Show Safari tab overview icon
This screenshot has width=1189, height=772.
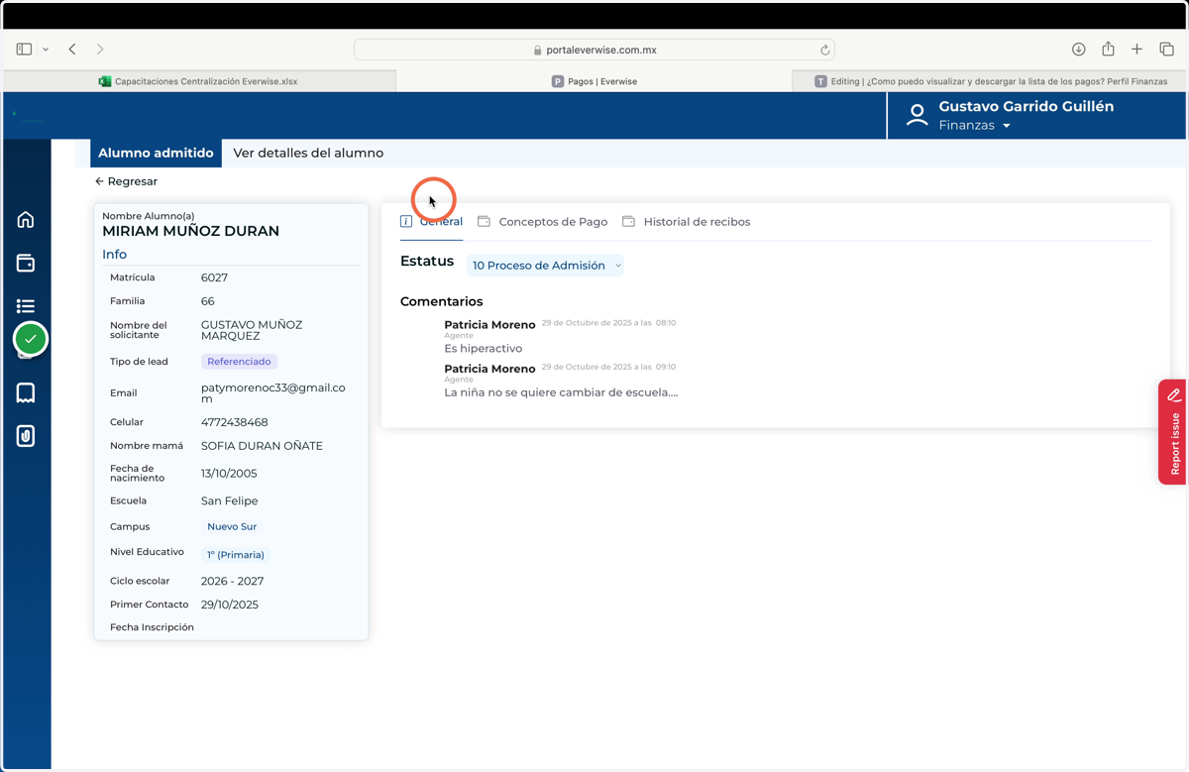coord(1166,50)
